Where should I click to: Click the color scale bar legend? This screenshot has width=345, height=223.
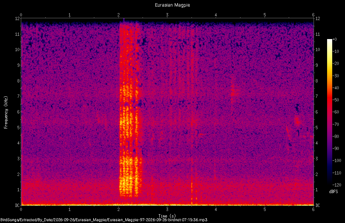coord(329,112)
